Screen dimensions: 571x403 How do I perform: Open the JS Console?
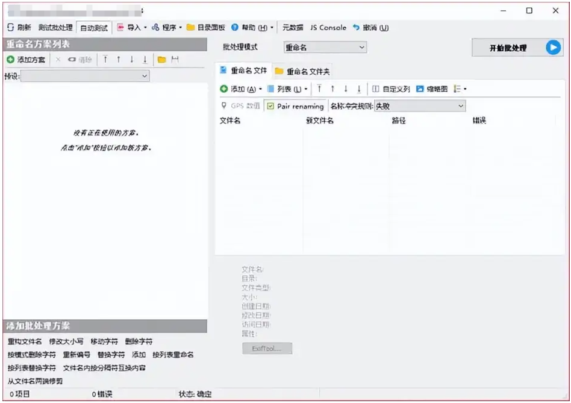pyautogui.click(x=328, y=27)
